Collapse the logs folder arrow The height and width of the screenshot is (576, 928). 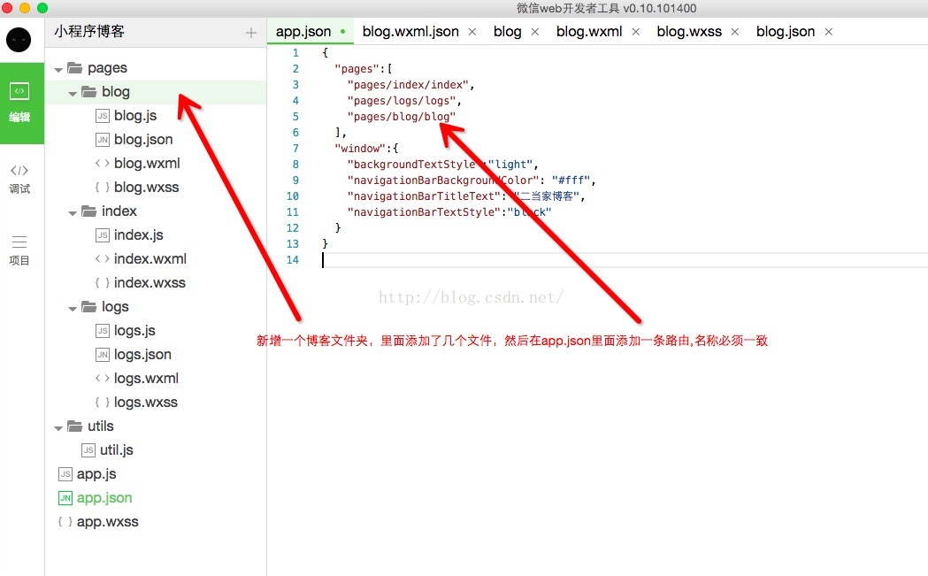[73, 307]
